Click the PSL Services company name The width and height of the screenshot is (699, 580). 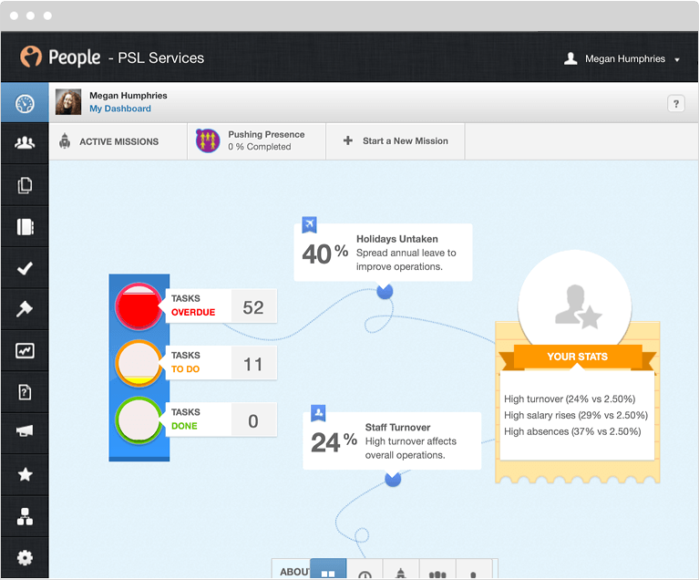(161, 58)
